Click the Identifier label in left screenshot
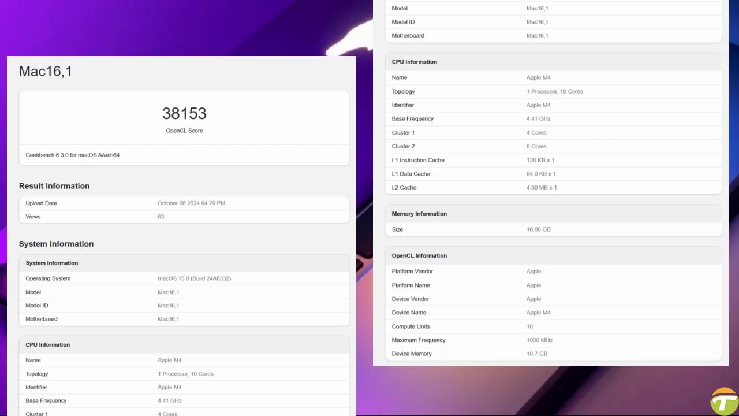 (x=36, y=387)
